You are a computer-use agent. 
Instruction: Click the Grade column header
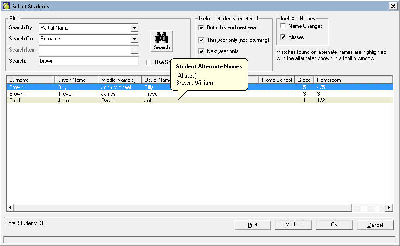(304, 80)
